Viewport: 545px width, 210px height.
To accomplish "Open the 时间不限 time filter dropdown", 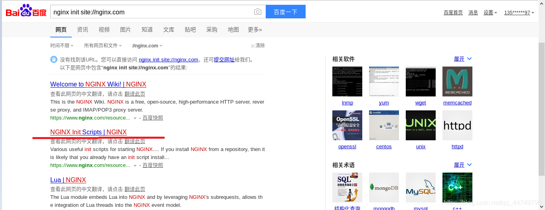I will tap(62, 46).
